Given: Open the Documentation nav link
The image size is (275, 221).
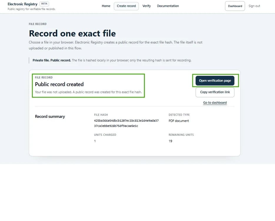Looking at the screenshot, I should tap(168, 6).
